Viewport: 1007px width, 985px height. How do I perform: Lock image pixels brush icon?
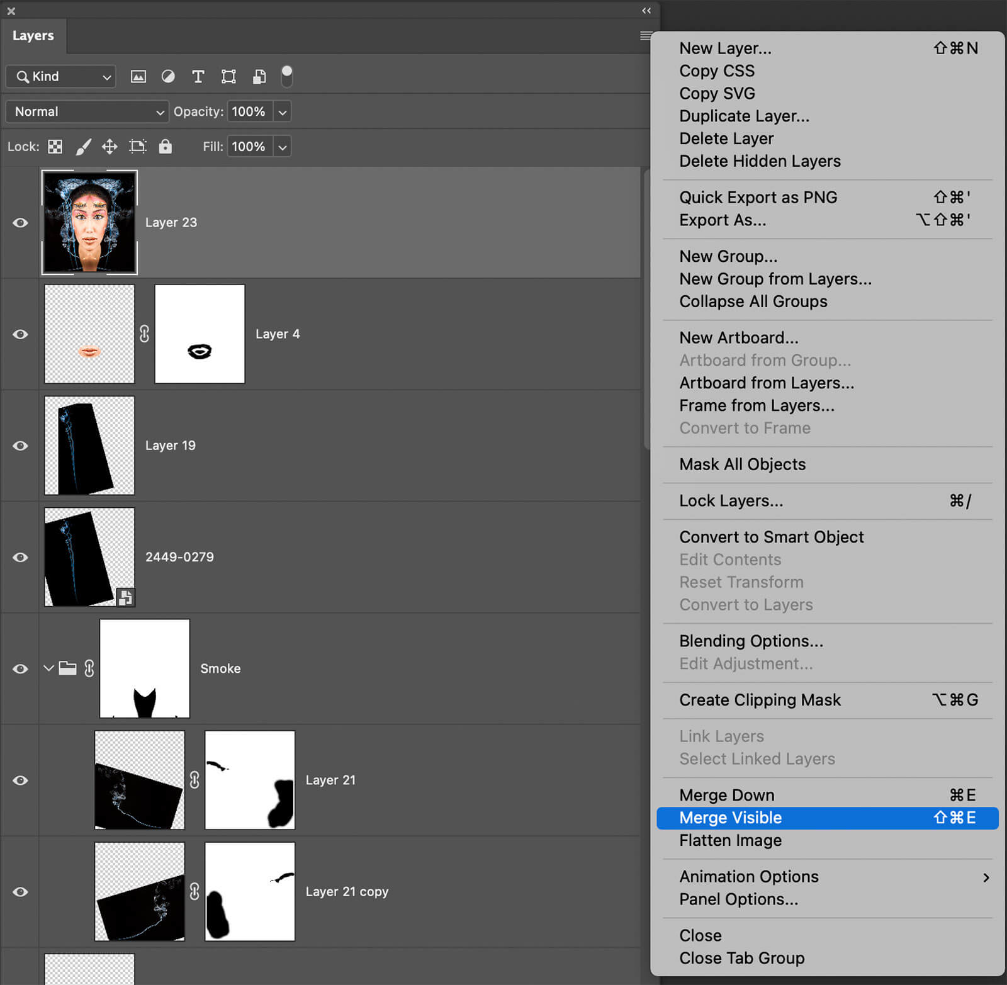83,147
